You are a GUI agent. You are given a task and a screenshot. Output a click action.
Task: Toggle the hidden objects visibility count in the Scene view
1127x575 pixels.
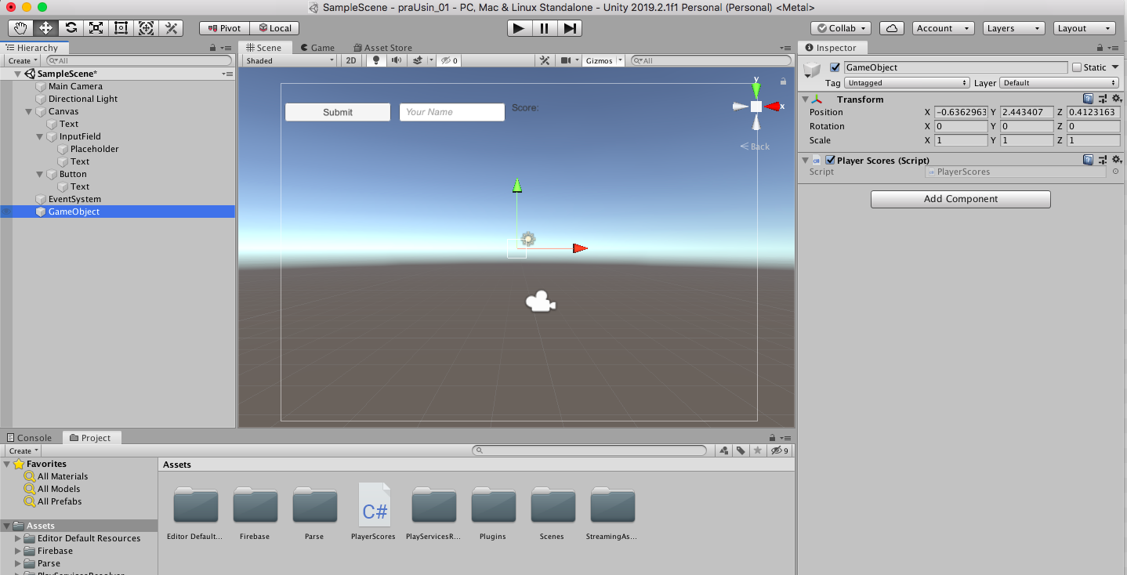click(449, 60)
